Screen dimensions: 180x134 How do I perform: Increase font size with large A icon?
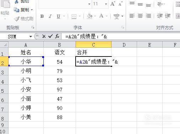point(113,4)
